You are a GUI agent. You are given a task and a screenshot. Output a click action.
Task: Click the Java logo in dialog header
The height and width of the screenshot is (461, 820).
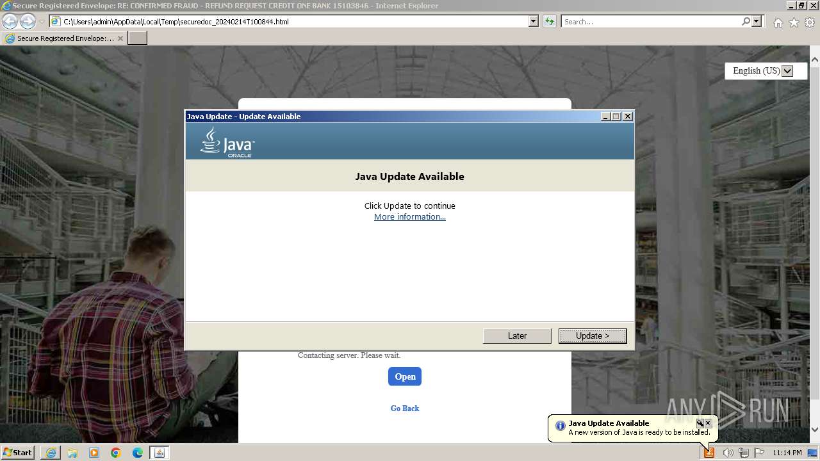tap(227, 142)
